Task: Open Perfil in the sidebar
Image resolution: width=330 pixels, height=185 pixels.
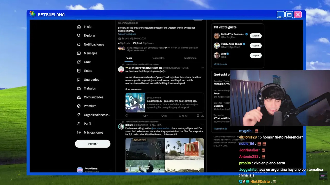Action: pyautogui.click(x=84, y=124)
